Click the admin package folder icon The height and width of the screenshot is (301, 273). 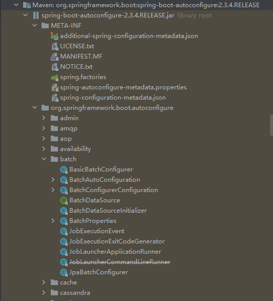[x=54, y=118]
